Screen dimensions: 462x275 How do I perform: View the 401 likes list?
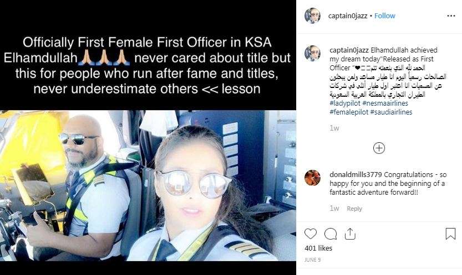(318, 248)
